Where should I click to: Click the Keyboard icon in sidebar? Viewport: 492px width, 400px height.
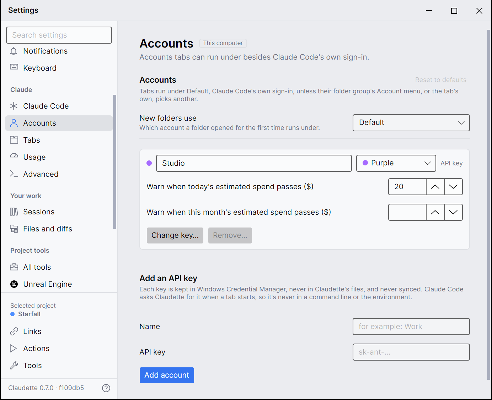[x=14, y=67]
